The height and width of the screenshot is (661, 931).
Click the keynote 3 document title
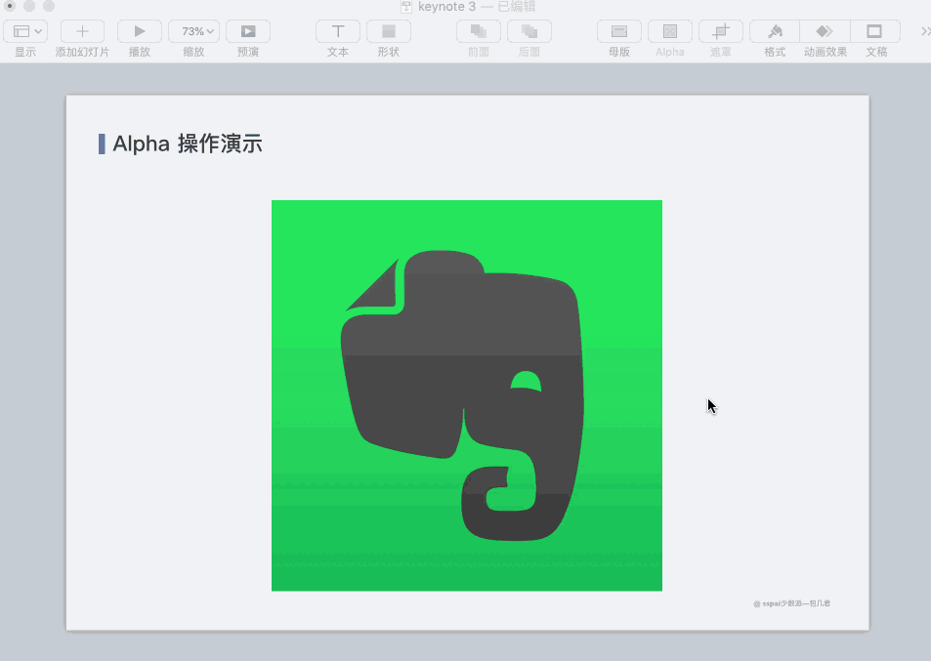pyautogui.click(x=446, y=7)
